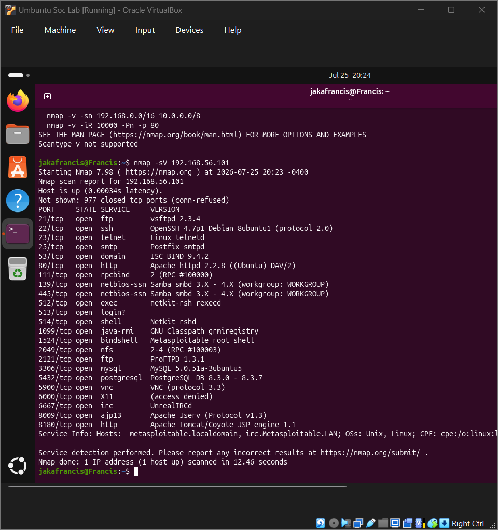
Task: Click the '22/tcp' port entry
Action: (51, 228)
